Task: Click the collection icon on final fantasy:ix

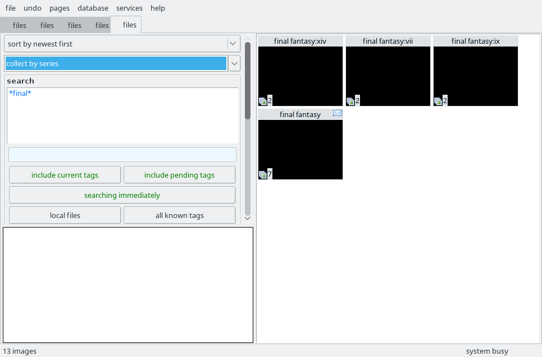Action: point(438,101)
